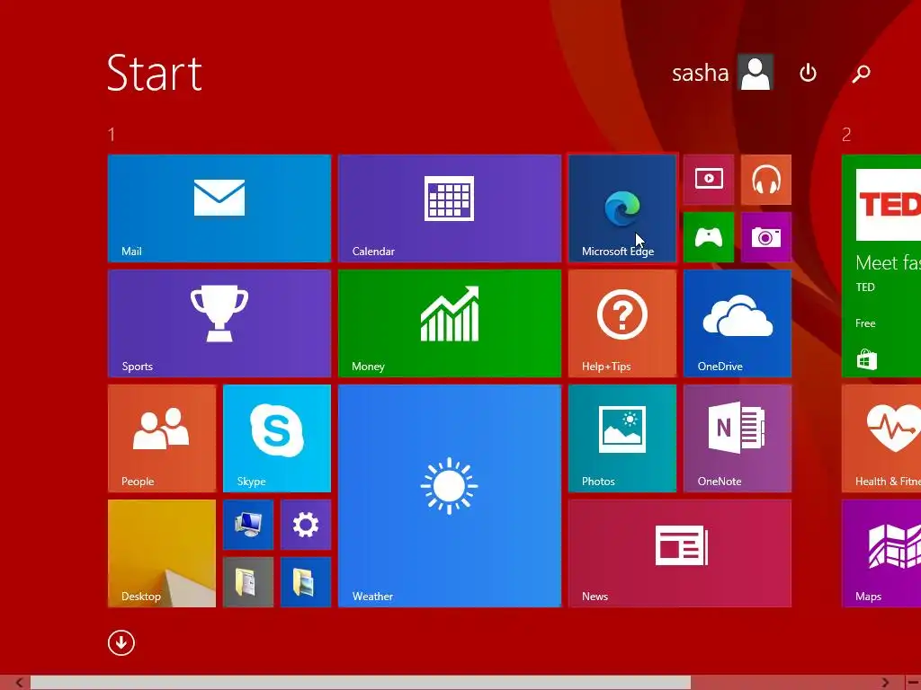The image size is (921, 690).
Task: Click the Start heading text
Action: [155, 74]
